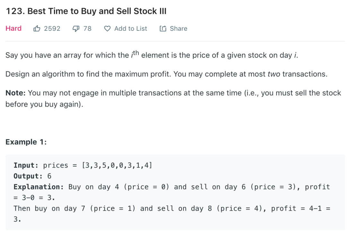Click the bold Note label
Viewport: 347px width, 234px height.
(x=15, y=93)
